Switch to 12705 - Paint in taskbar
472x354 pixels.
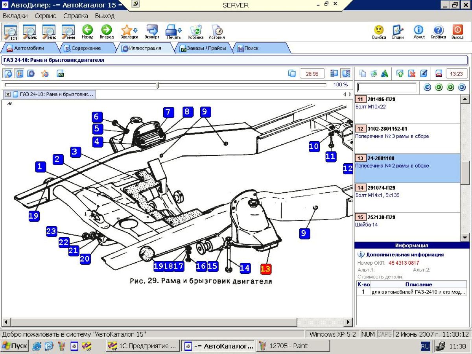(293, 346)
